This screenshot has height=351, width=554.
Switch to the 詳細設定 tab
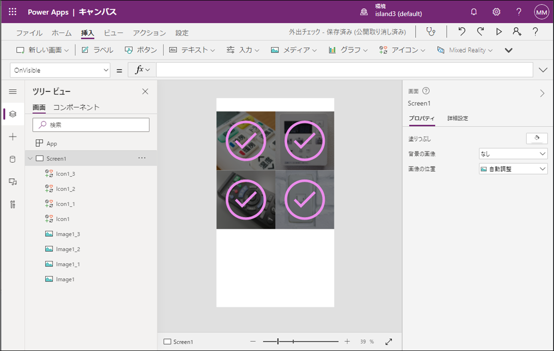pos(458,118)
